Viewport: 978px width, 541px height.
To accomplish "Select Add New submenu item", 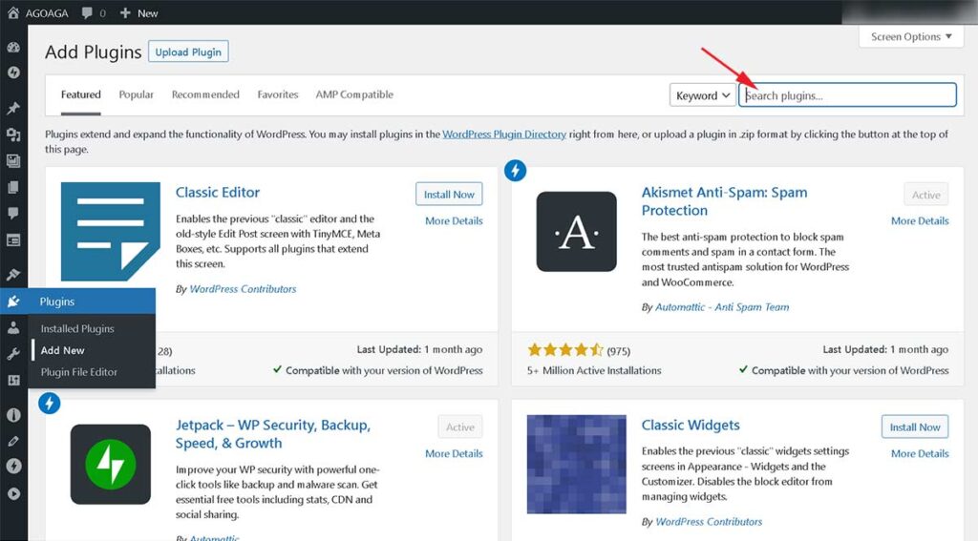I will (62, 350).
